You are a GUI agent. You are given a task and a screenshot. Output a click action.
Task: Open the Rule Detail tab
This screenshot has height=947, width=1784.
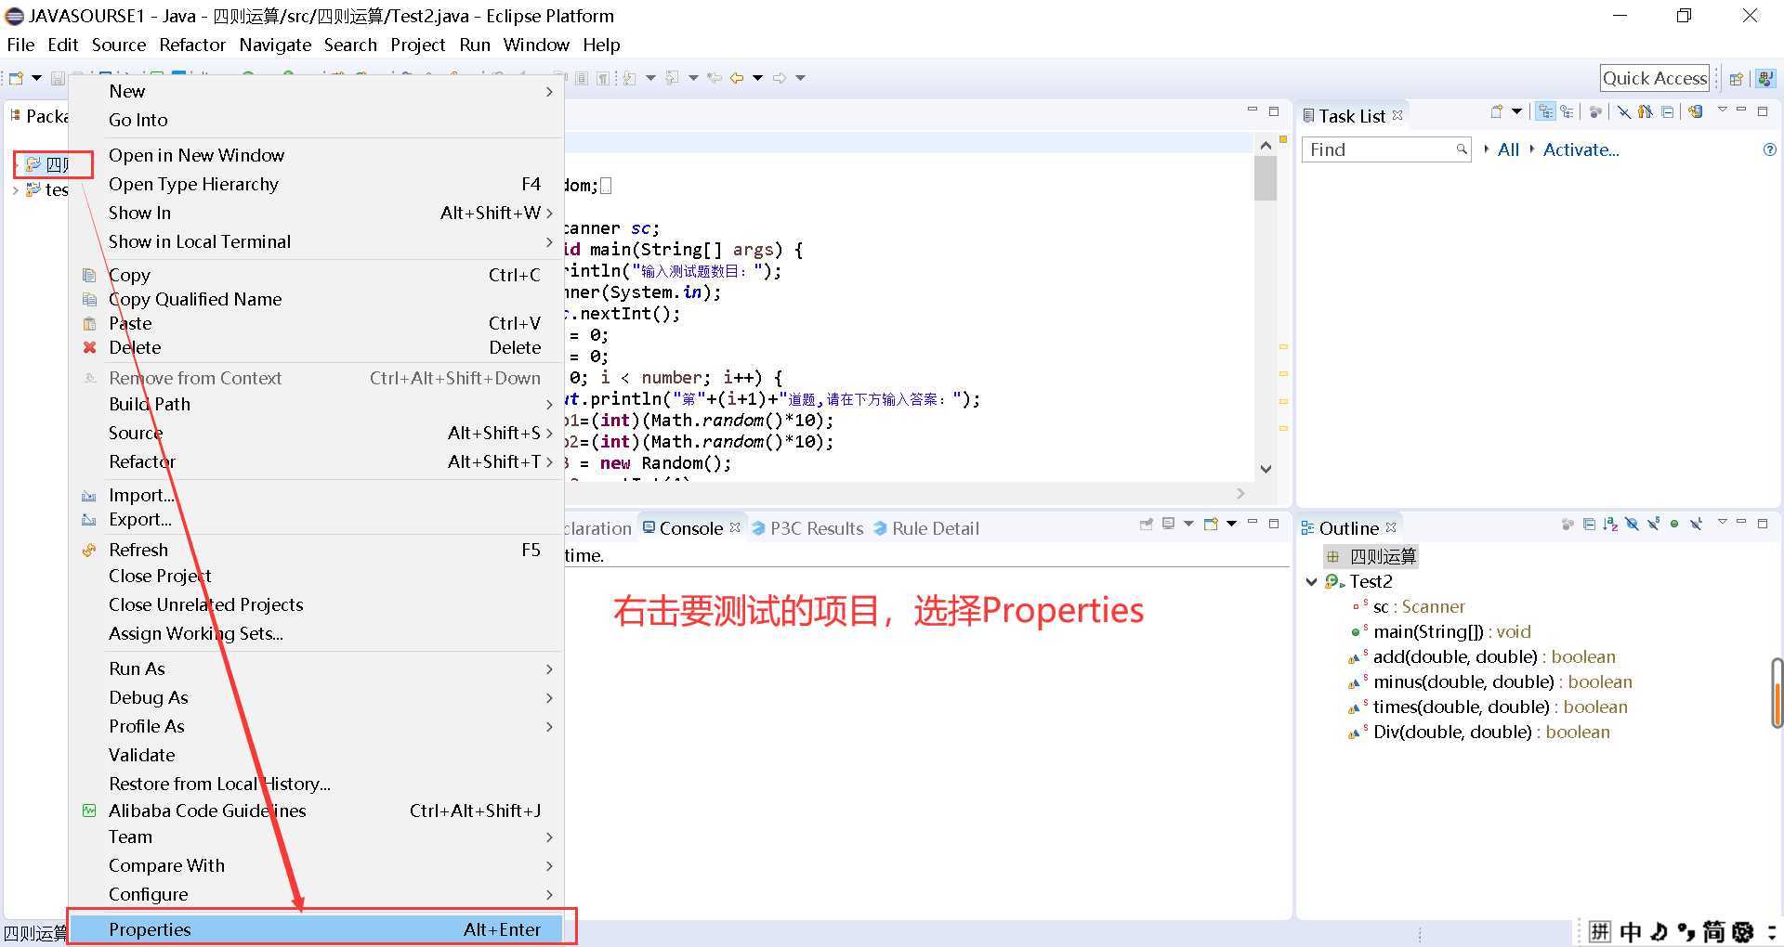pos(926,527)
